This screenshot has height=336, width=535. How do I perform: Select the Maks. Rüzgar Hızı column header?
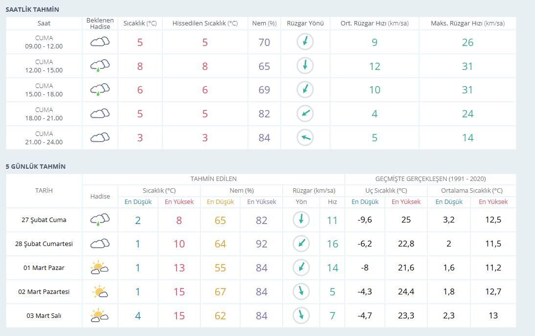point(468,23)
